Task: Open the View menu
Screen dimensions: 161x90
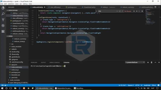Action: (17, 4)
